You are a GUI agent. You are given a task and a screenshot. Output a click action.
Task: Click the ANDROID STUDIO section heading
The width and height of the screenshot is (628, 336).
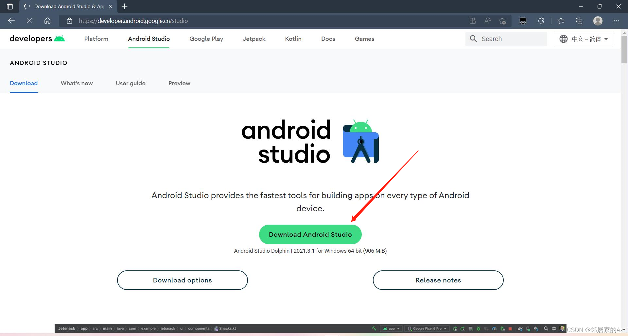point(39,63)
